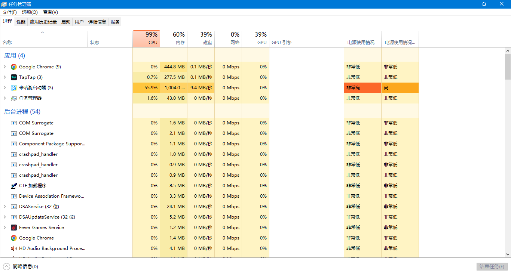Click the 任务管理器 process icon
Viewport: 511px width, 275px height.
(x=14, y=98)
